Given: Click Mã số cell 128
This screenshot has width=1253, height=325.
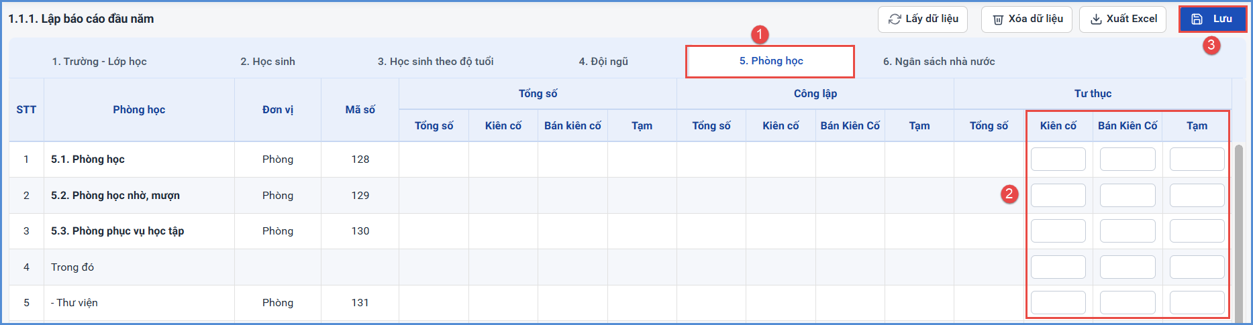Looking at the screenshot, I should point(360,159).
